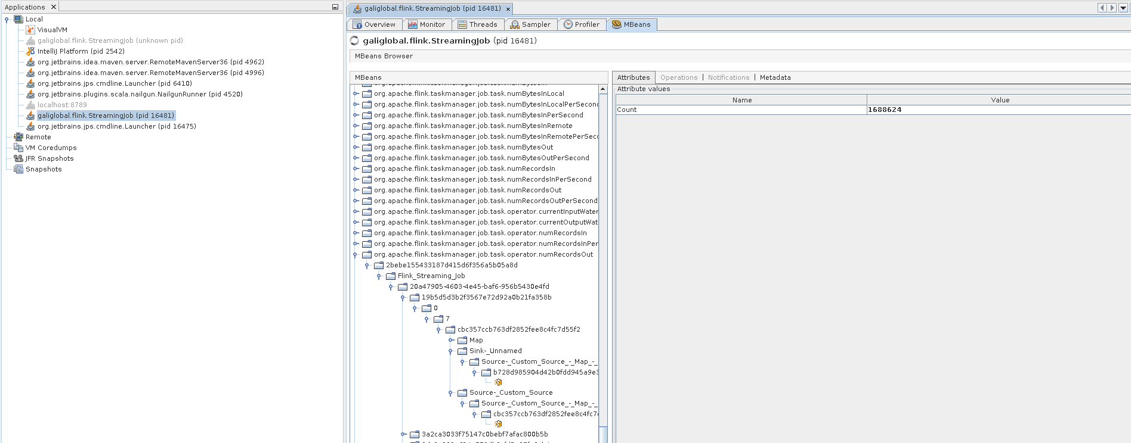Click the greyed localhost:8789 icon
The width and height of the screenshot is (1131, 443).
[30, 105]
